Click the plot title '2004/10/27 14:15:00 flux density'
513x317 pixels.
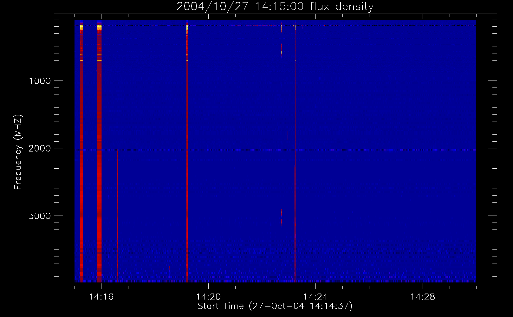275,7
